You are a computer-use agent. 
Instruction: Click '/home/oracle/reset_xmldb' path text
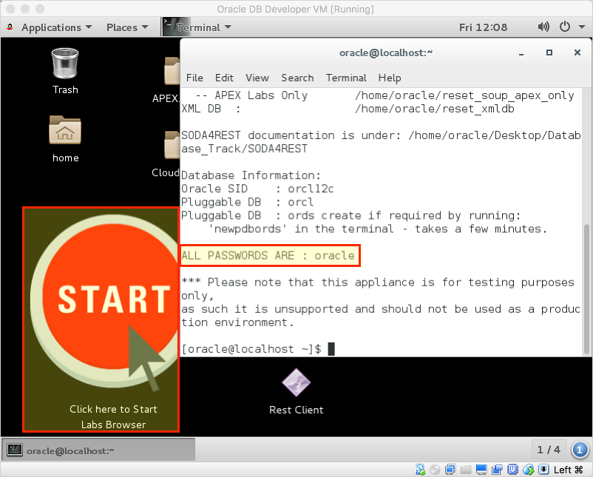pos(435,109)
